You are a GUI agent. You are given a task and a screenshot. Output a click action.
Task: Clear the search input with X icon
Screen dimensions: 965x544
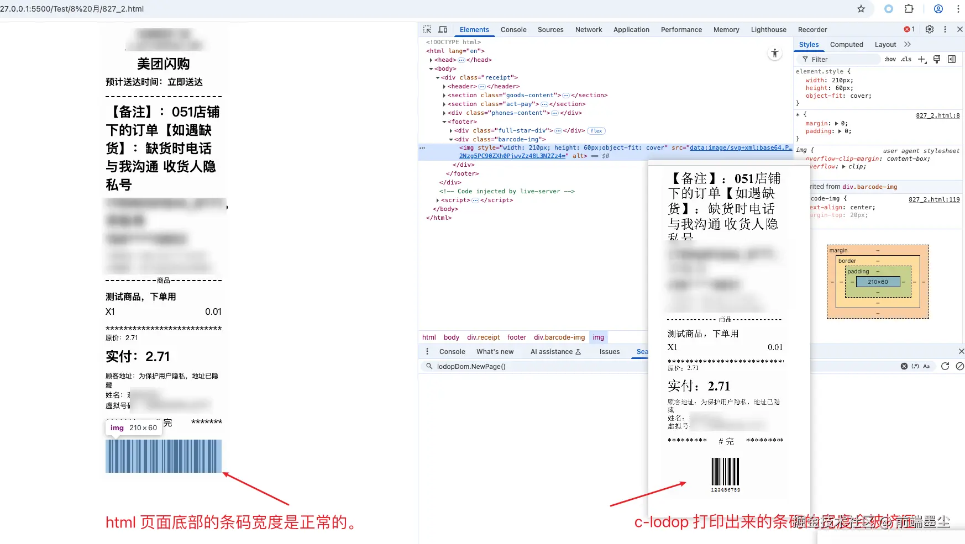click(x=904, y=366)
